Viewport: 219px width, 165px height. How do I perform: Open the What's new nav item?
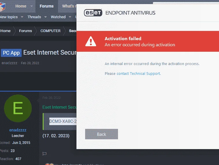(69, 6)
